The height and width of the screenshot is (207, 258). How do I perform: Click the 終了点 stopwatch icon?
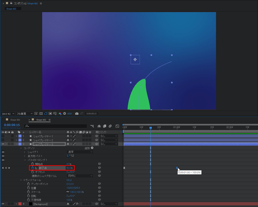click(x=32, y=168)
